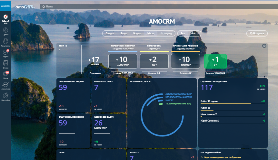Select the Вчера period tab
This screenshot has height=160, width=278.
124,33
